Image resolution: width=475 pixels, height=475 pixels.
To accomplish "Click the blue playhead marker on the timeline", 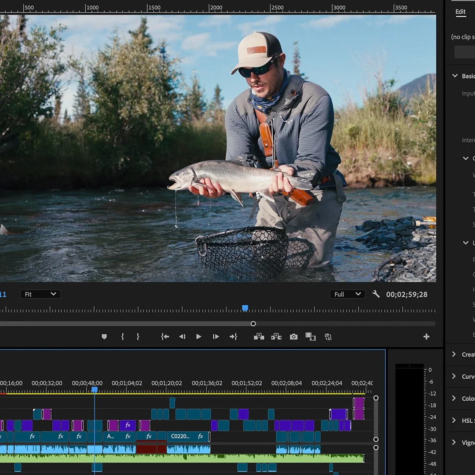I will click(95, 389).
